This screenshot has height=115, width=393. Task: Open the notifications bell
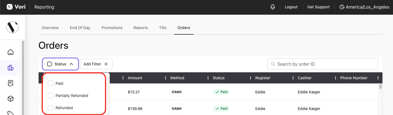[272, 7]
